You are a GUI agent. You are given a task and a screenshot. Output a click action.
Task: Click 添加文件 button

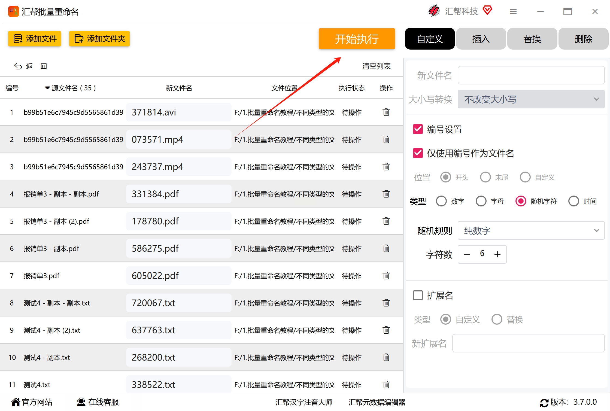point(35,39)
